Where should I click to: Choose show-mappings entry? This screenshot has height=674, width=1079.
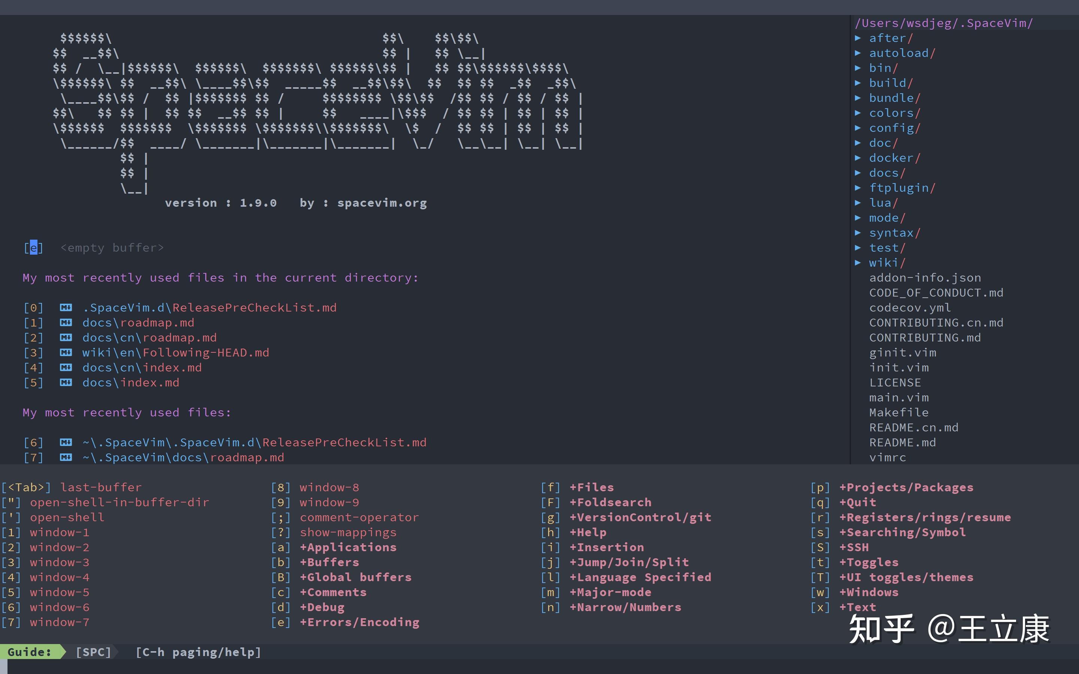tap(348, 533)
